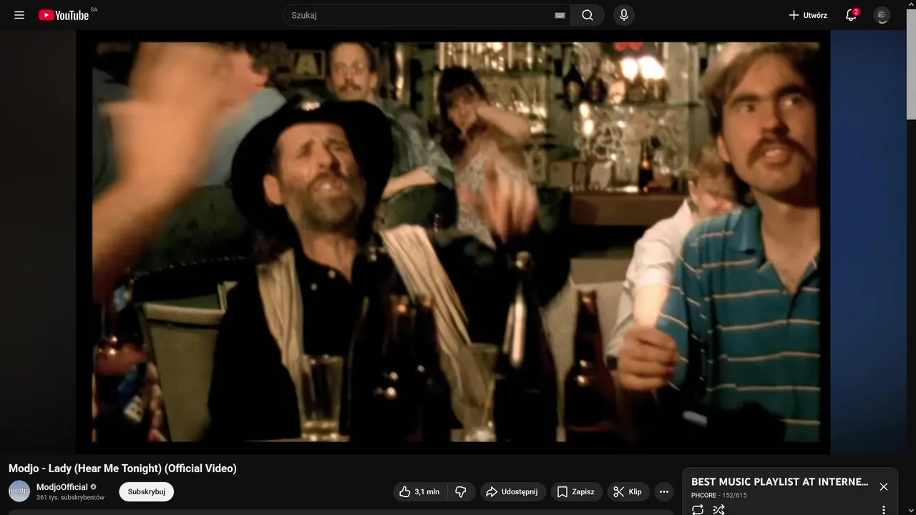Save video with Zapisz
Screen dimensions: 916x515
576,491
